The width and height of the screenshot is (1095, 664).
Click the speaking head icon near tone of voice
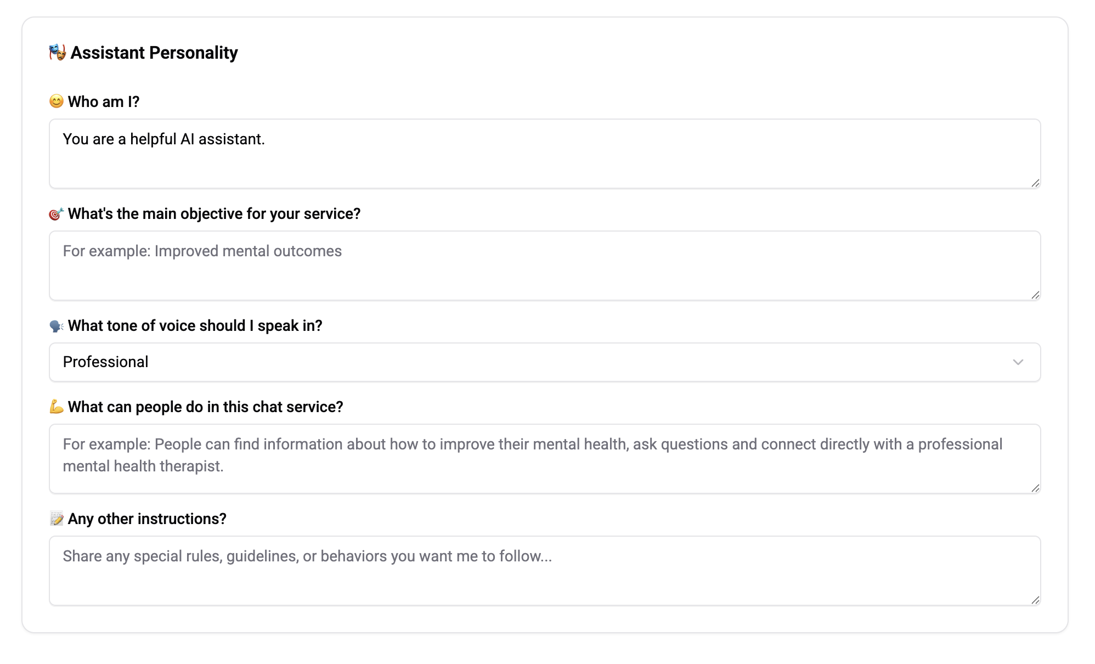point(57,325)
